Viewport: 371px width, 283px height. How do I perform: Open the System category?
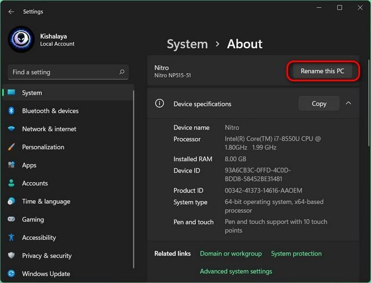pos(68,93)
